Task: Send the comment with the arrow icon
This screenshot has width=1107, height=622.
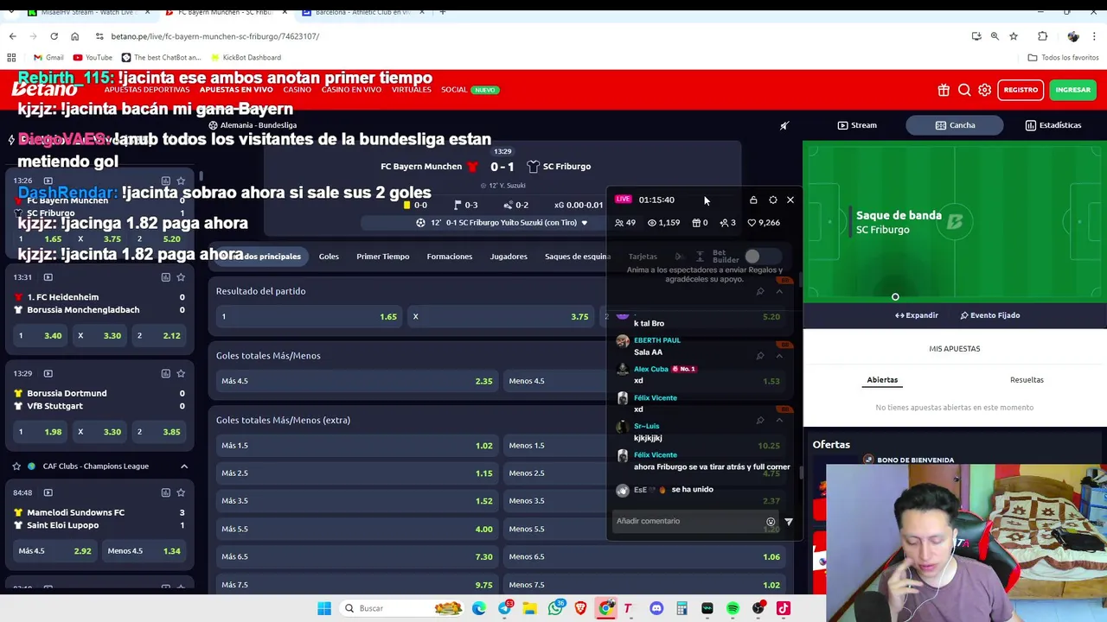Action: pyautogui.click(x=789, y=522)
